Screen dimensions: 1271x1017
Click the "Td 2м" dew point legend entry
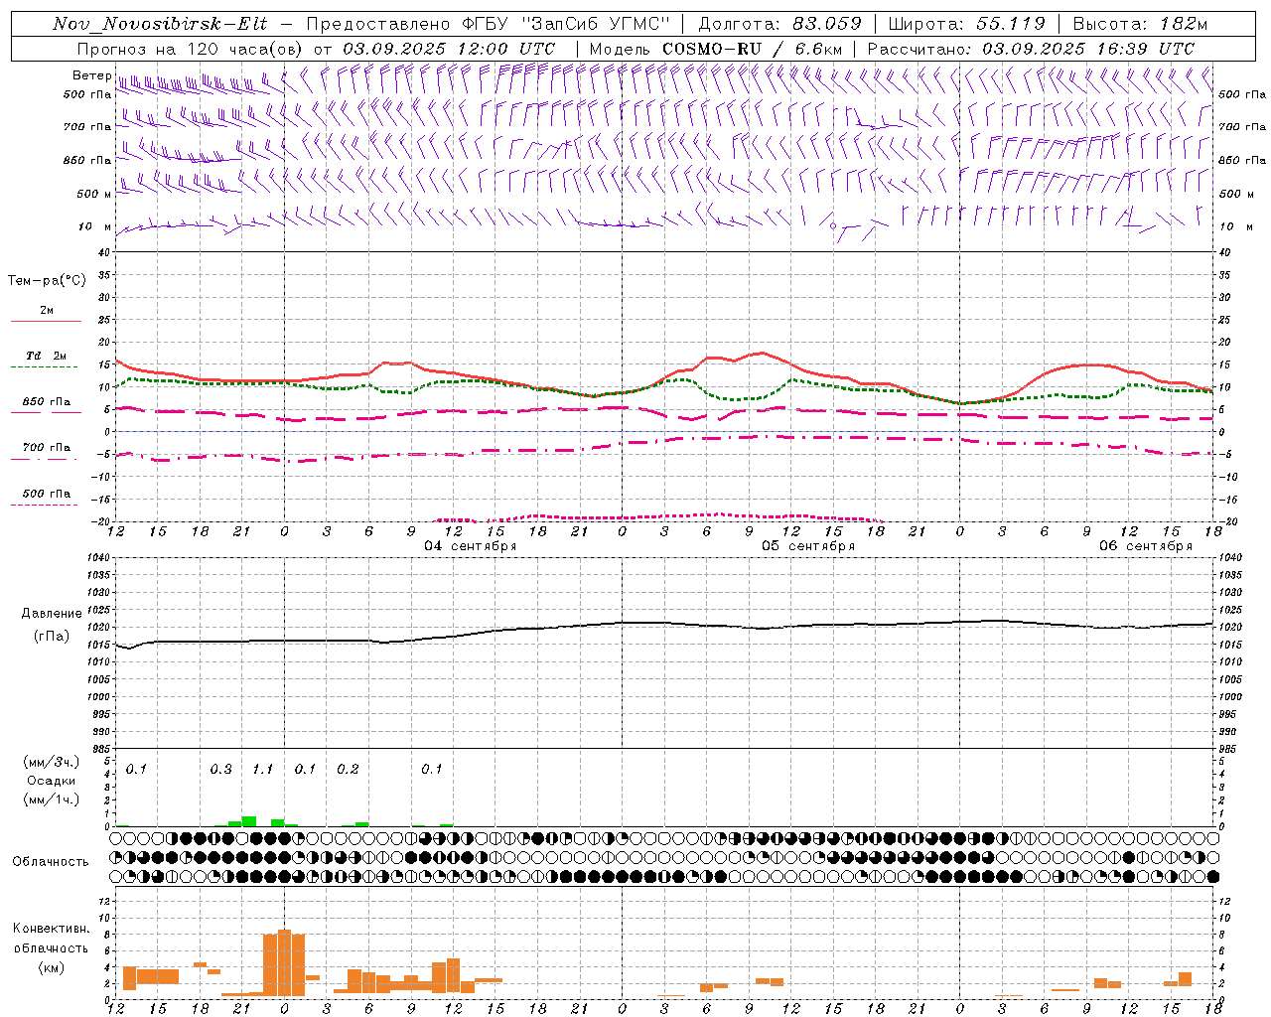coord(47,356)
